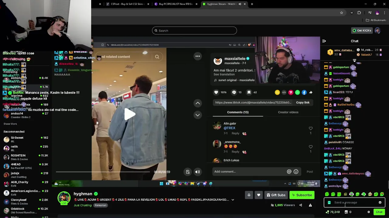
Task: Open Odablock recommended channel
Action: [x=26, y=210]
